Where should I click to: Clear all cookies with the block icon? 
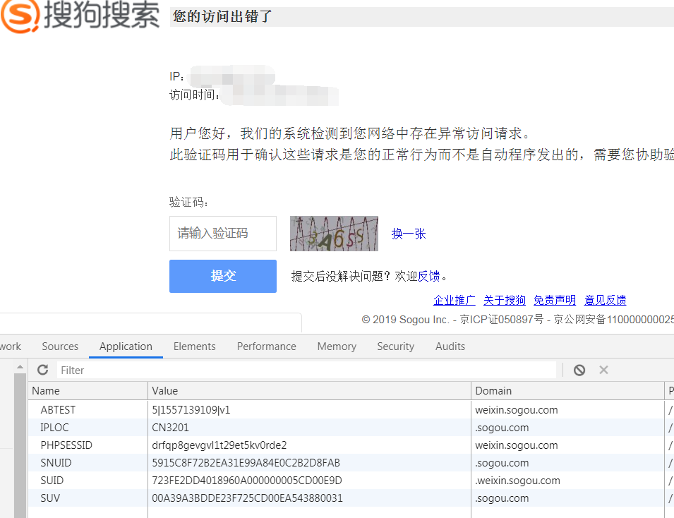point(579,370)
